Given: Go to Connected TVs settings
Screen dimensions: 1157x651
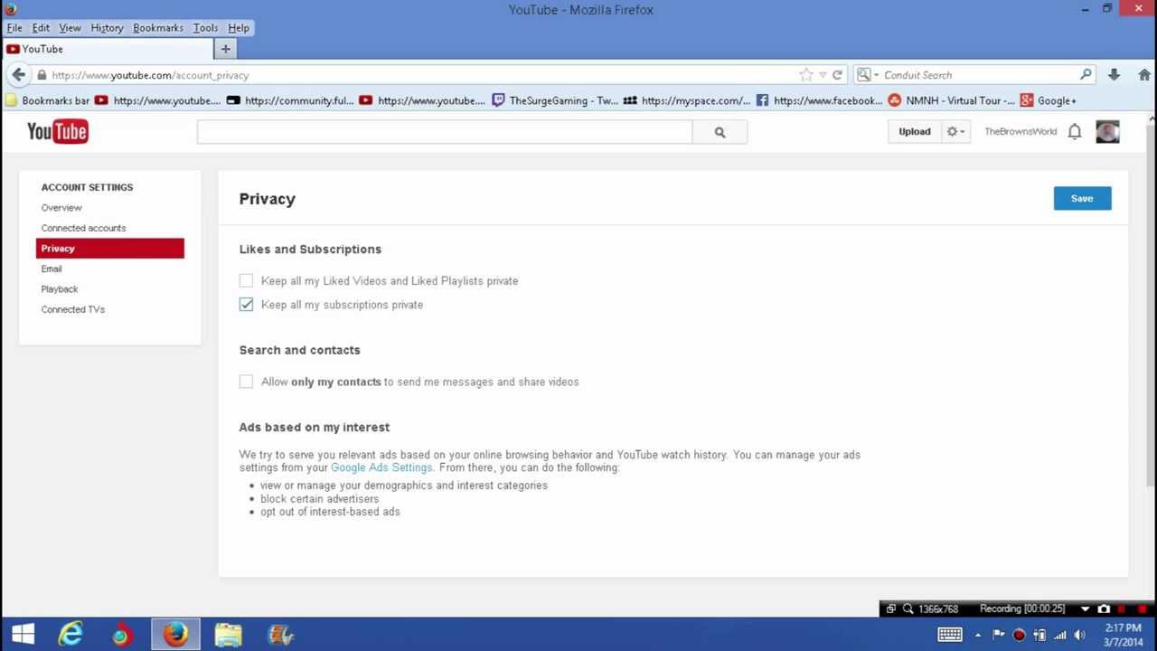Looking at the screenshot, I should [73, 309].
